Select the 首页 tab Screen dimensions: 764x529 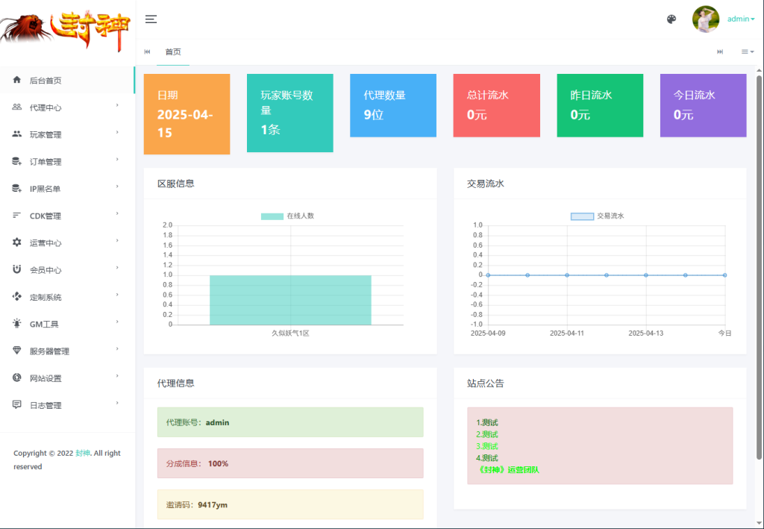coord(173,51)
